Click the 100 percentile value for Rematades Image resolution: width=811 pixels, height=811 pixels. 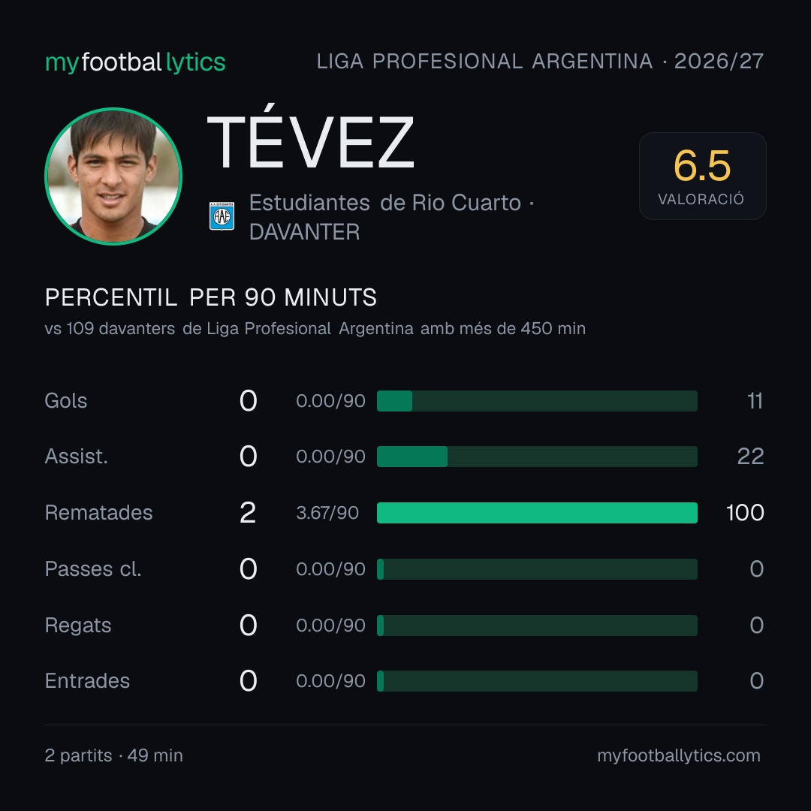point(745,513)
